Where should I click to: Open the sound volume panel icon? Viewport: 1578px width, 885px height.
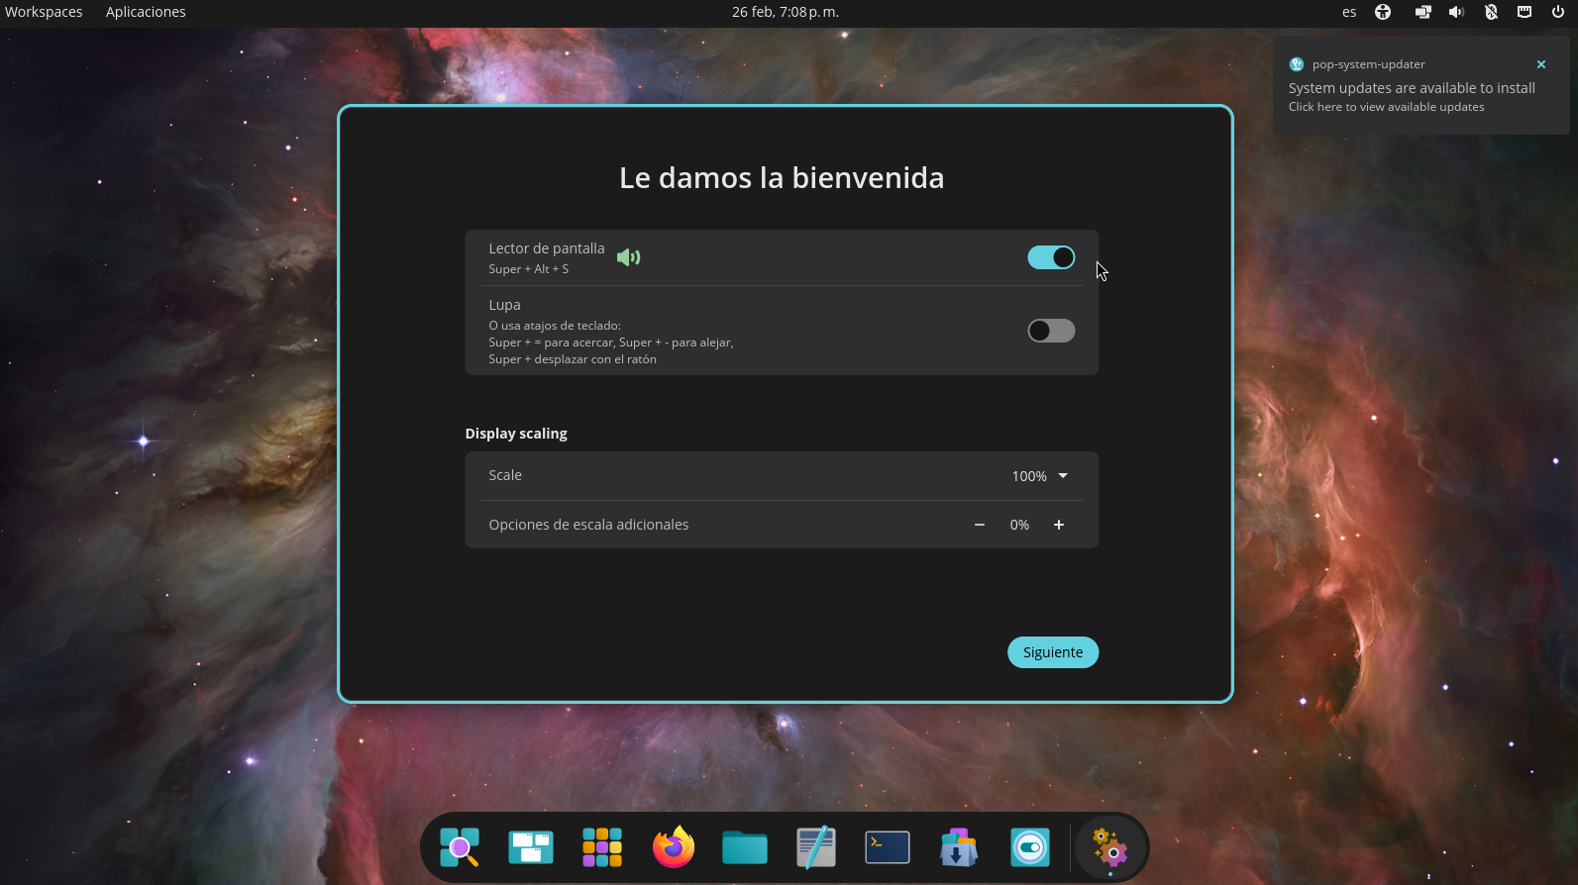tap(1456, 12)
